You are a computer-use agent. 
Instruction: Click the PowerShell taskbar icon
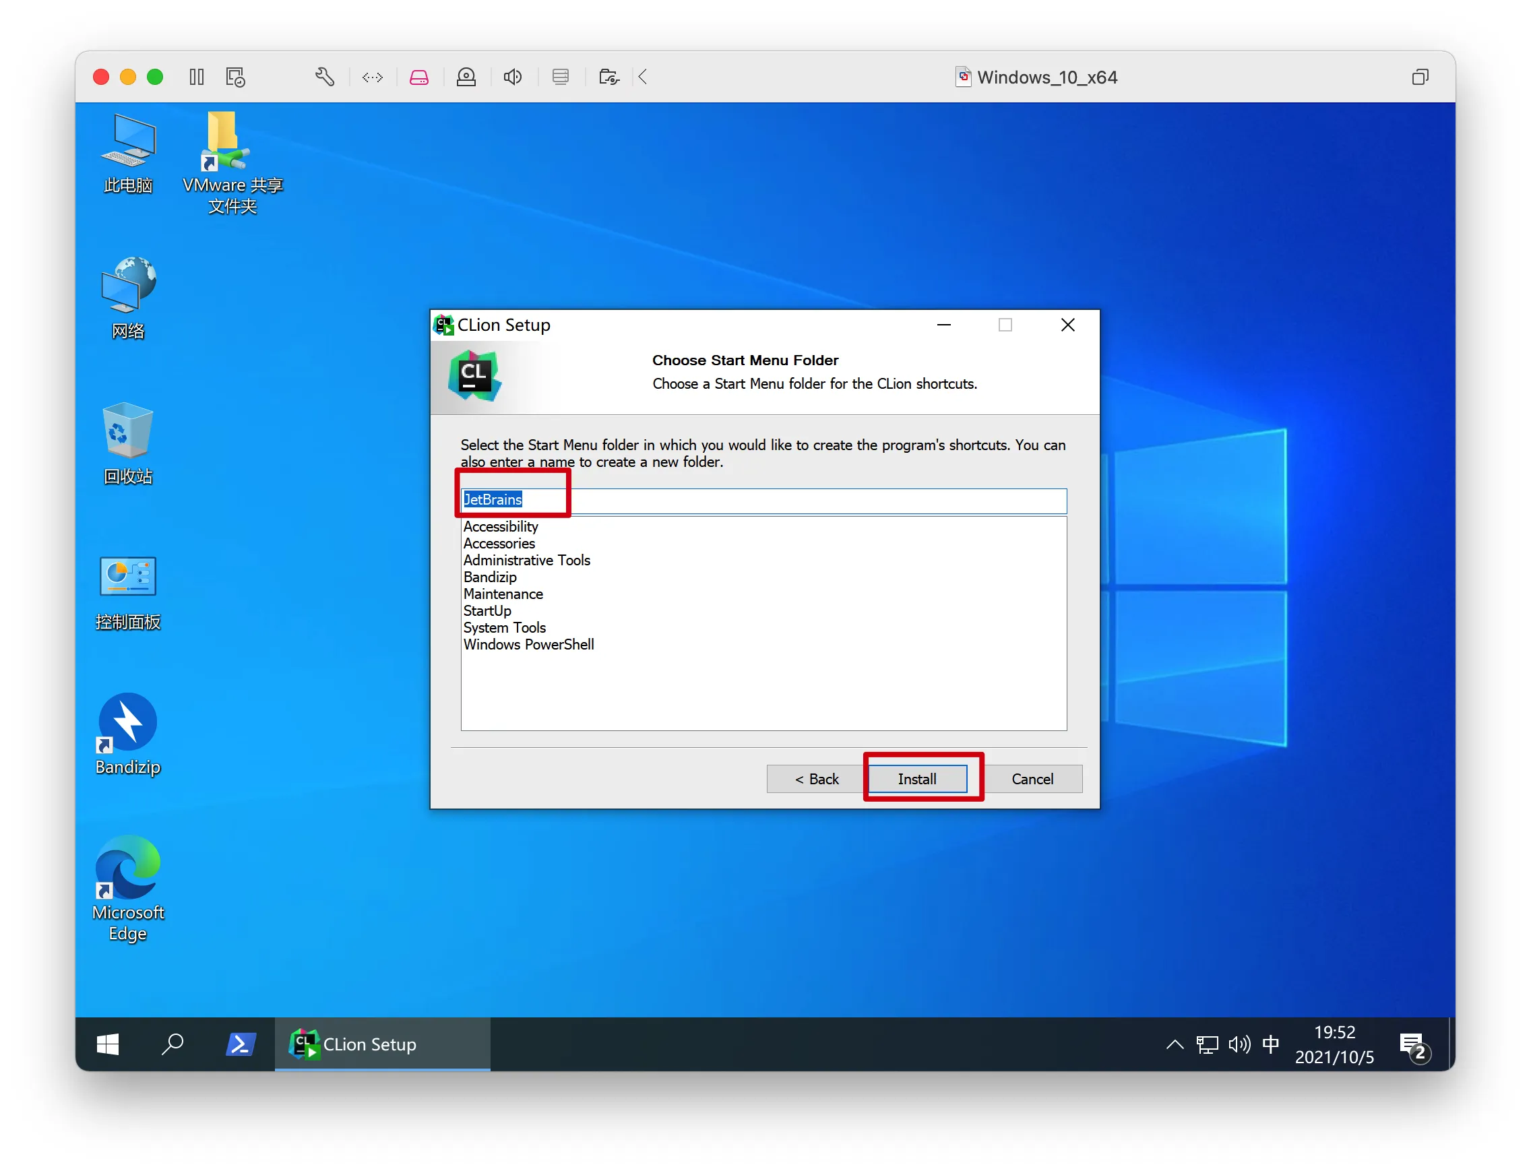coord(241,1044)
